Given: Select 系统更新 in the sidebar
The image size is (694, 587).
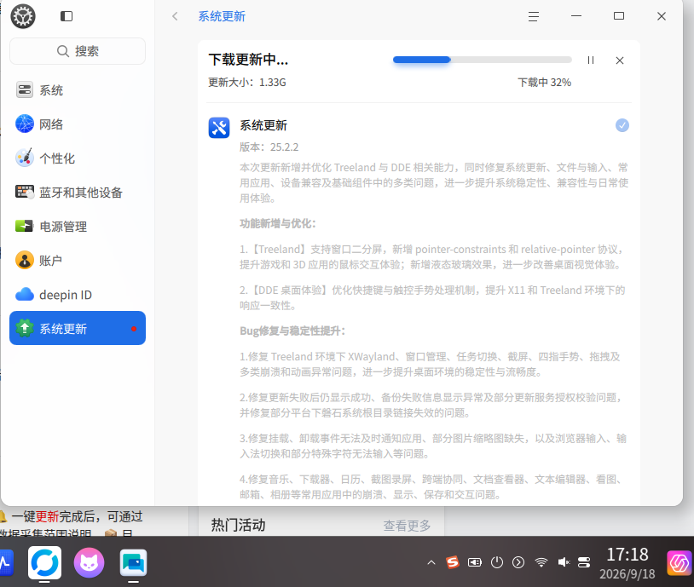Looking at the screenshot, I should [x=78, y=328].
